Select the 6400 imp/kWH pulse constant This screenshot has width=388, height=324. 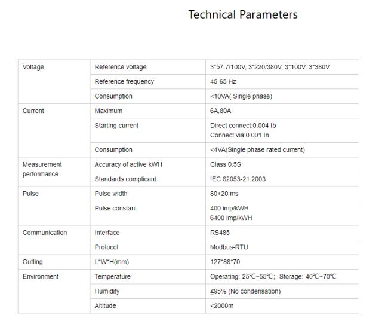coord(231,218)
